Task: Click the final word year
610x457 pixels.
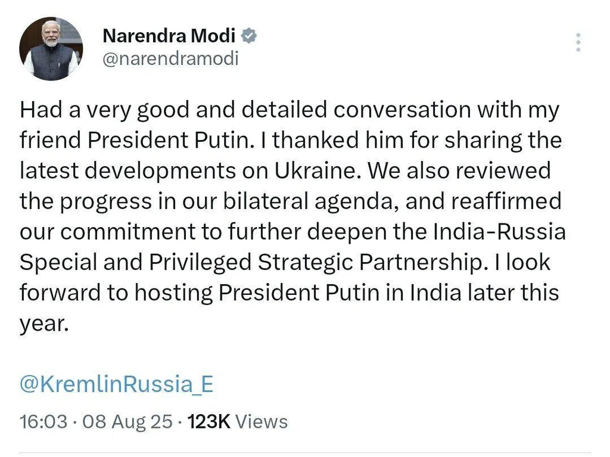Action: point(44,324)
